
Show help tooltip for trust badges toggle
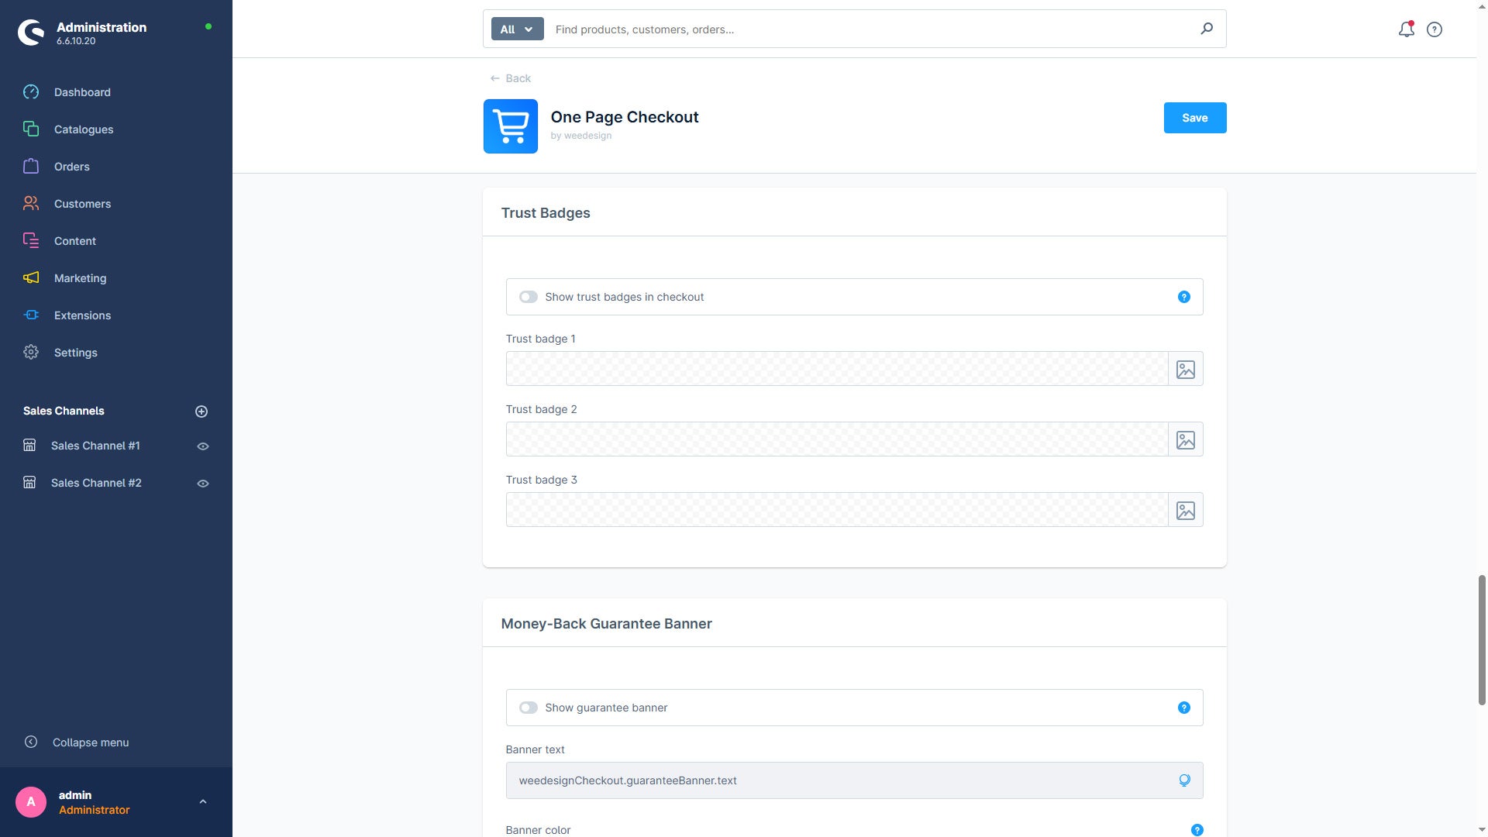click(x=1183, y=297)
